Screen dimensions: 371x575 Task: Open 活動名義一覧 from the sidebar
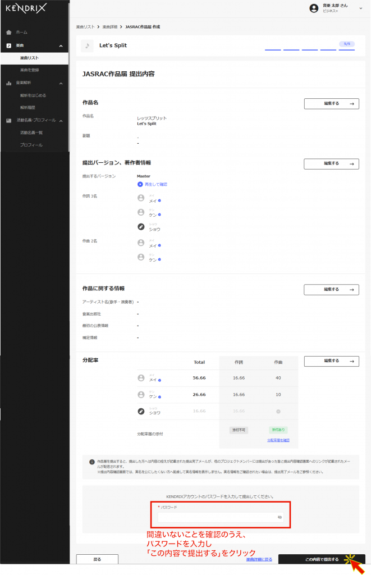[x=31, y=133]
